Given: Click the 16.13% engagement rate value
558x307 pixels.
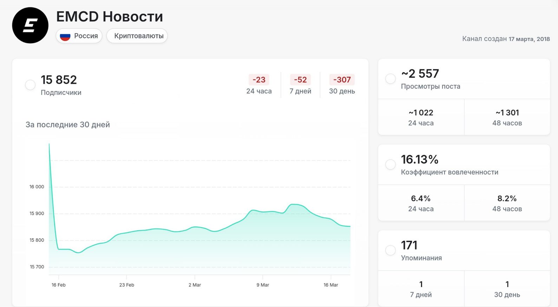Looking at the screenshot, I should (x=420, y=159).
